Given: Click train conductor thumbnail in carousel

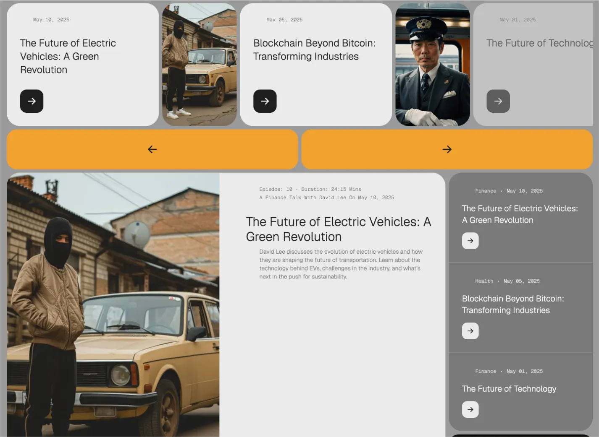Looking at the screenshot, I should pyautogui.click(x=433, y=65).
